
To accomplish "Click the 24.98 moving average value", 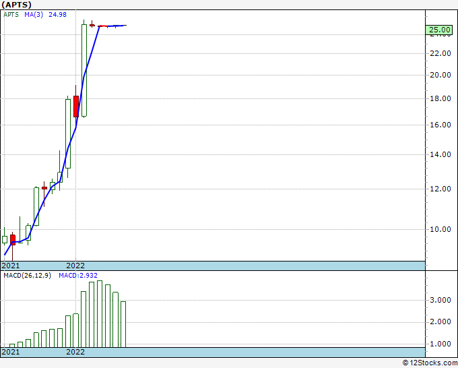I will (57, 15).
